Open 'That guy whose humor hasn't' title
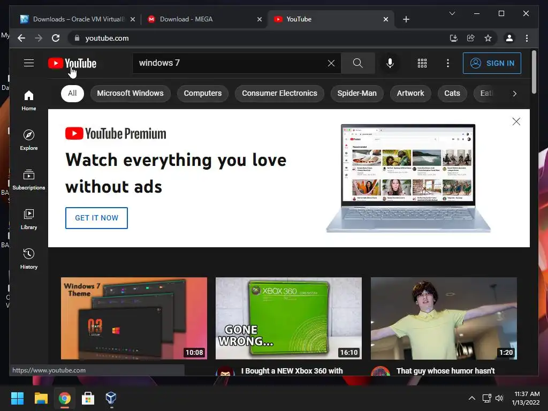This screenshot has width=548, height=411. 446,371
